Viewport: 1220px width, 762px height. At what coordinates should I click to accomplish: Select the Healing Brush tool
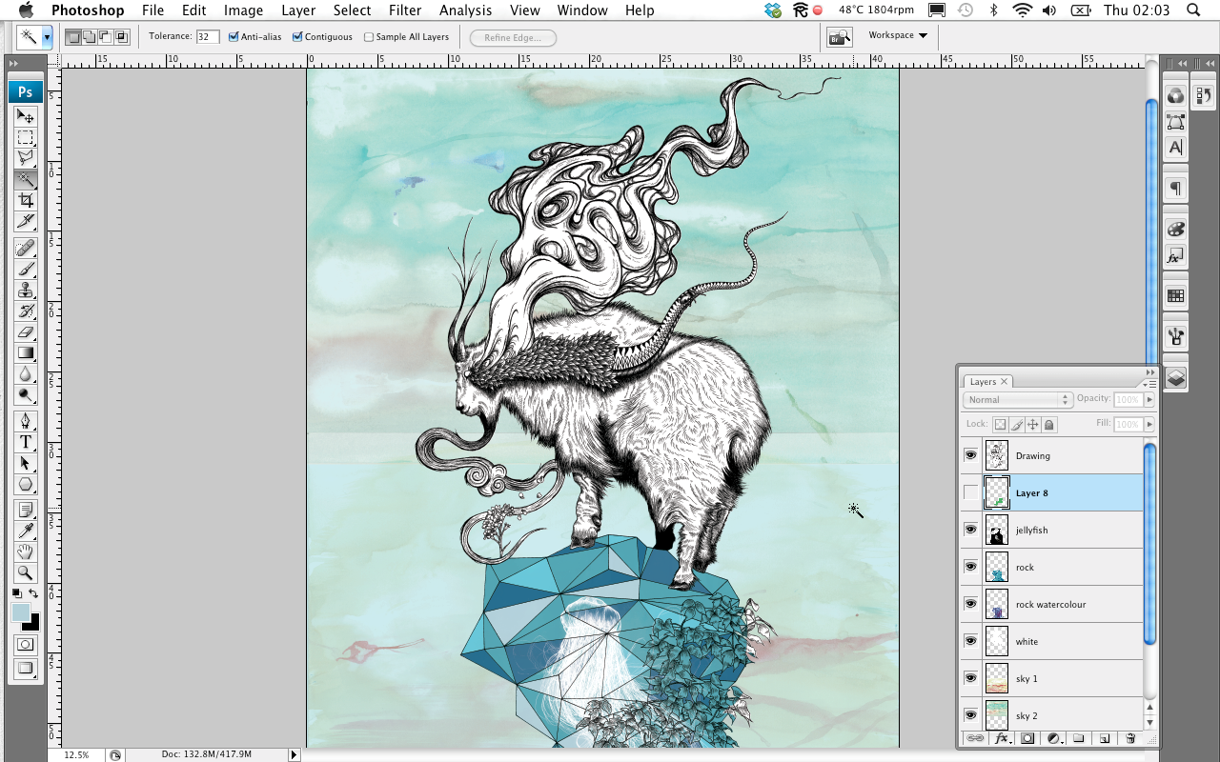coord(26,248)
